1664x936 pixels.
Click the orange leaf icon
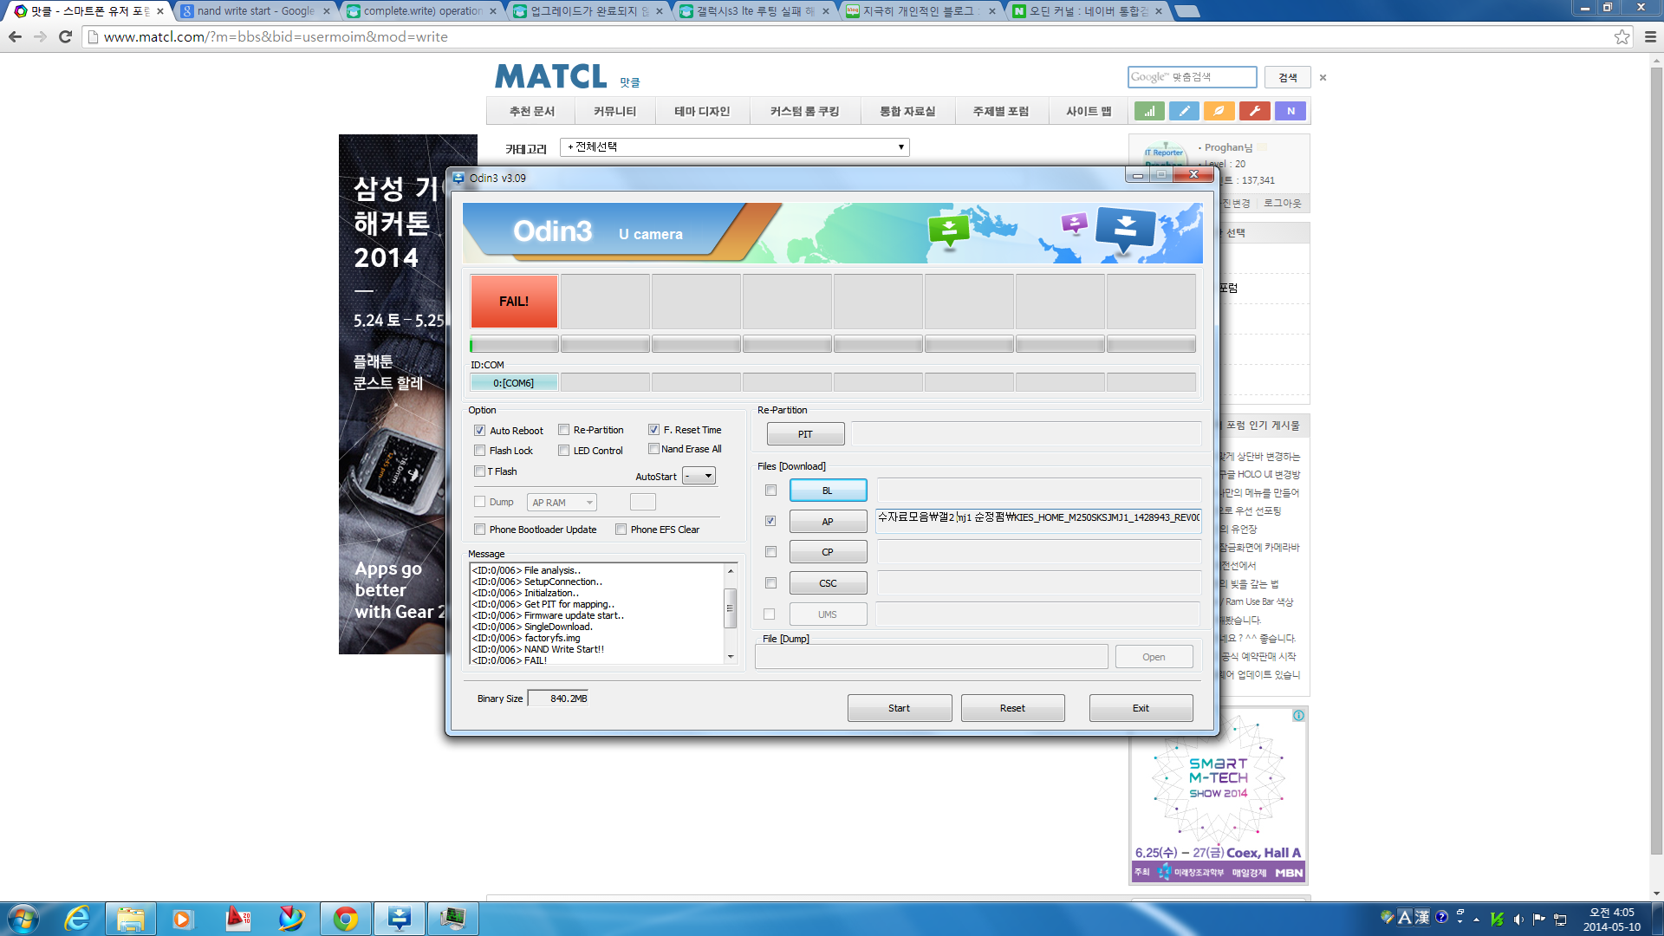[x=1219, y=111]
